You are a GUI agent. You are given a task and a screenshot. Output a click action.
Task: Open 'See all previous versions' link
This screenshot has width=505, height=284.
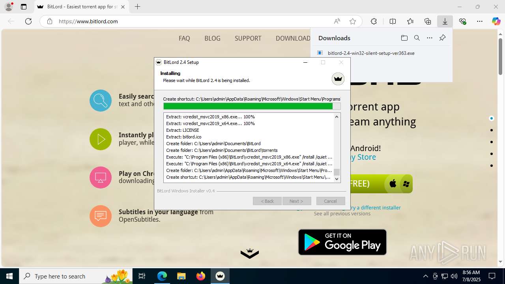342,213
